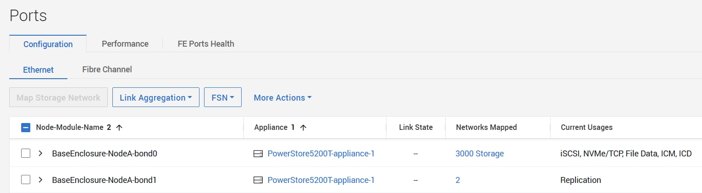Toggle the select-all checkbox in table header
This screenshot has height=193, width=702.
pyautogui.click(x=26, y=128)
